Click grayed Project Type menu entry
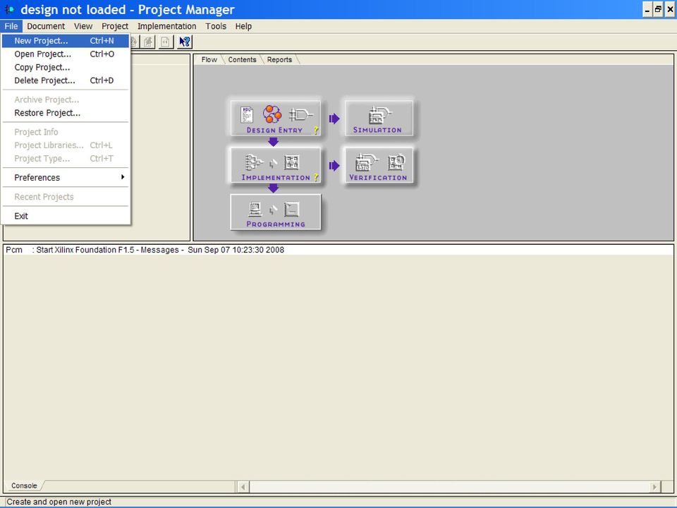 pos(66,159)
